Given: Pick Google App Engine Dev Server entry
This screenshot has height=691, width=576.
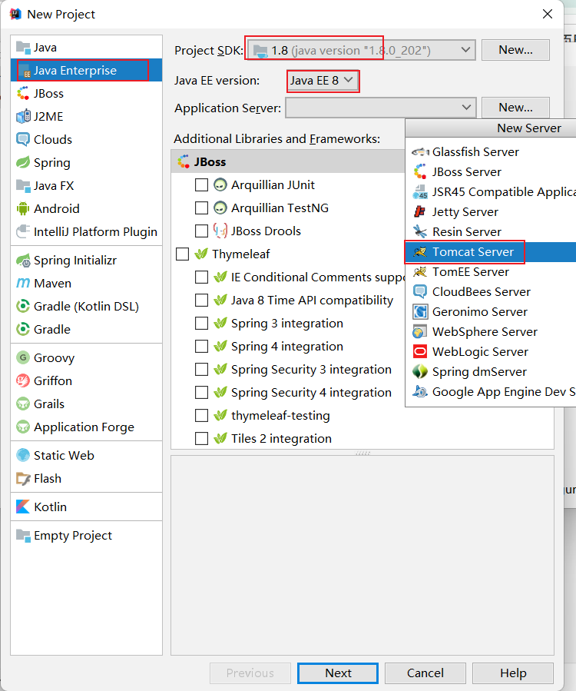Looking at the screenshot, I should pyautogui.click(x=490, y=392).
